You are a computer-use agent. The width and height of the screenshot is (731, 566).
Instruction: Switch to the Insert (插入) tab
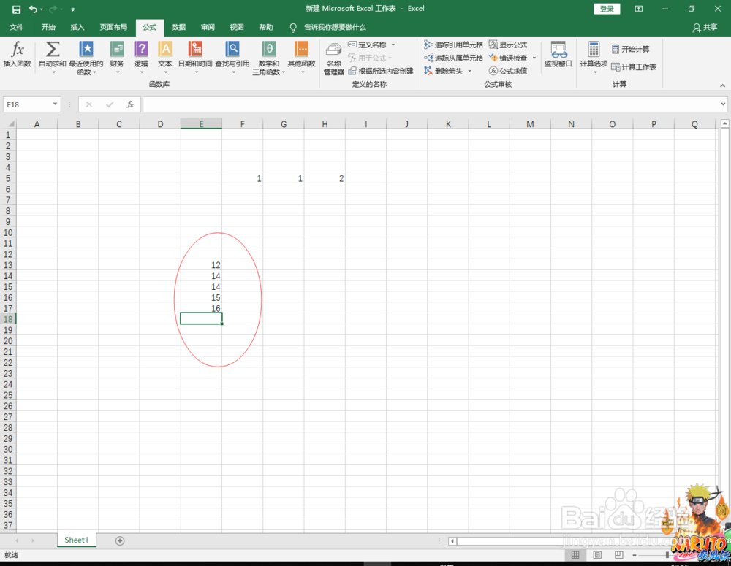tap(77, 27)
